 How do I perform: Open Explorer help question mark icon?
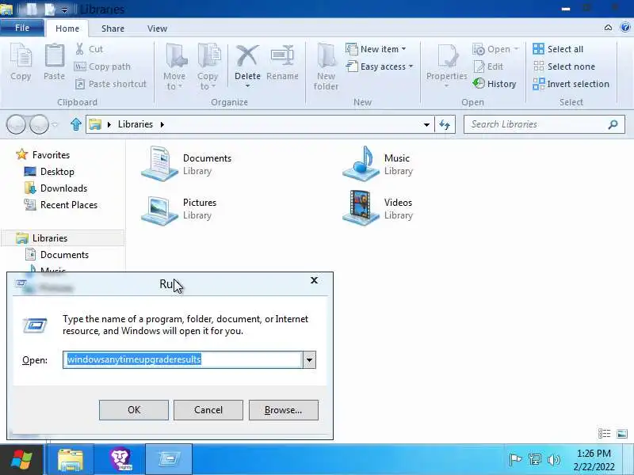point(625,27)
